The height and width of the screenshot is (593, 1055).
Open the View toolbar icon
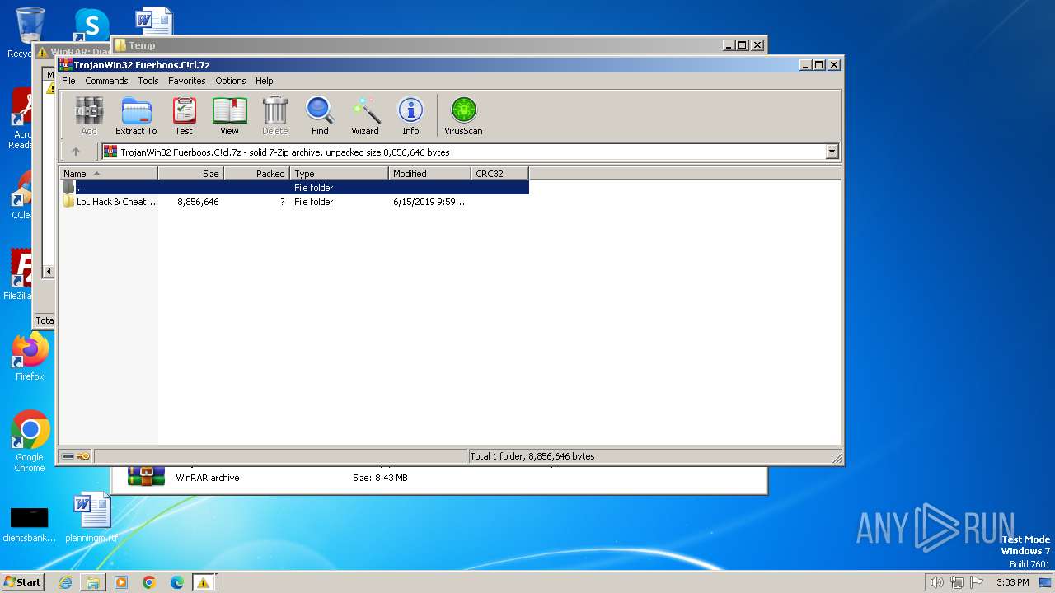coord(229,115)
